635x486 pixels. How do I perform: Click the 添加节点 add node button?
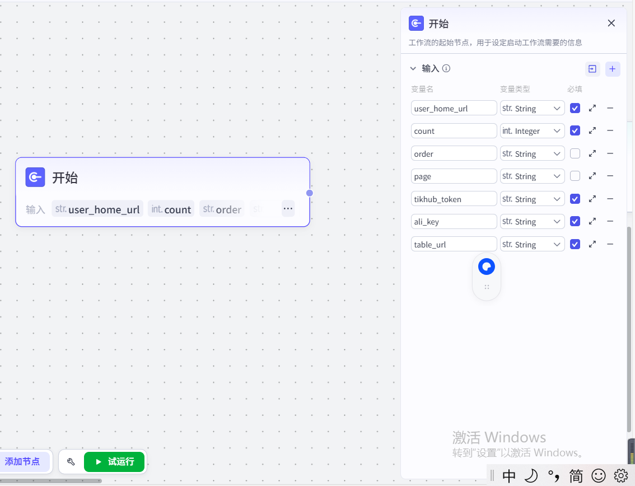coord(23,462)
